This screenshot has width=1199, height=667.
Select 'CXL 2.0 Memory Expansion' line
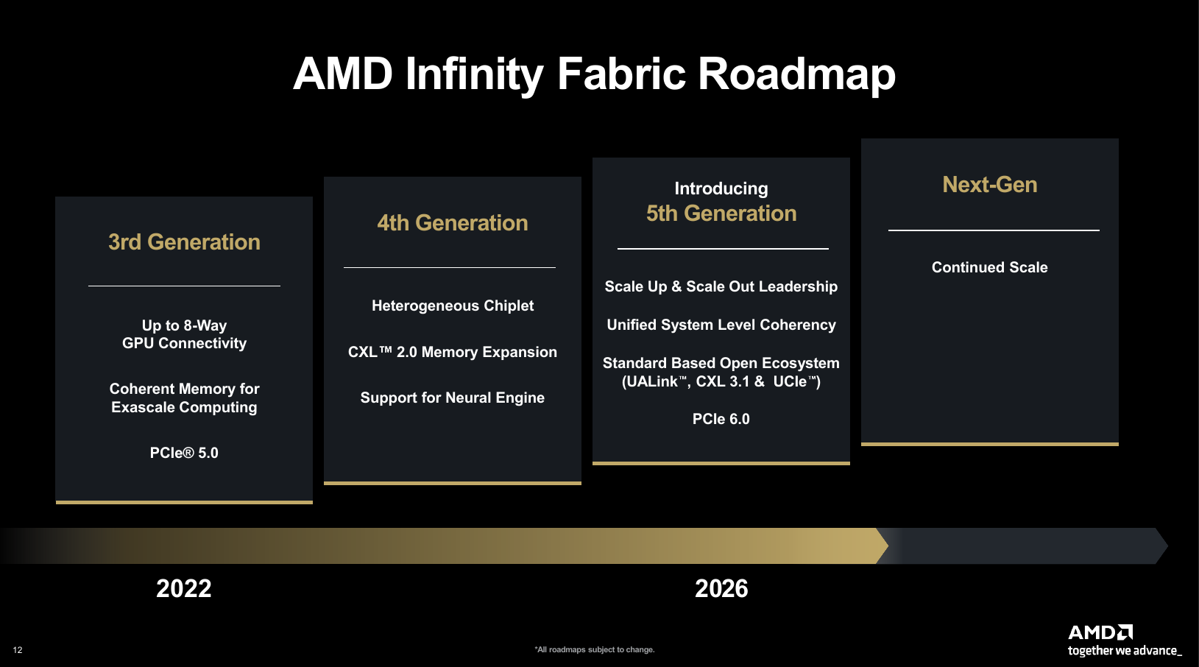[x=453, y=352]
